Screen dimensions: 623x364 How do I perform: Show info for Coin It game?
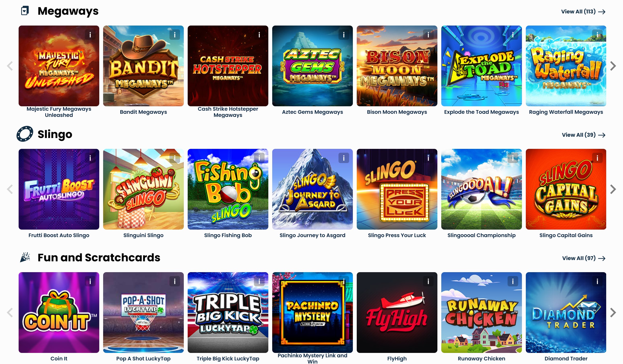coord(90,281)
